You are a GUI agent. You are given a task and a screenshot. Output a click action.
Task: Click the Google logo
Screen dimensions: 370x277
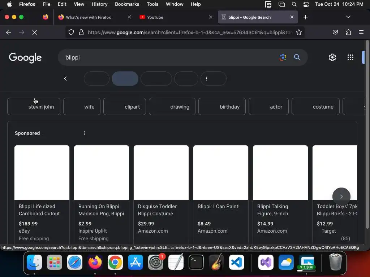(x=25, y=58)
